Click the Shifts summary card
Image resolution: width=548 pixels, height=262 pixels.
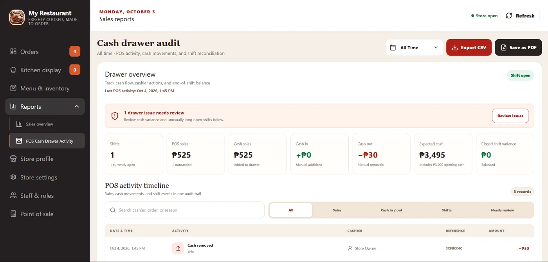[x=134, y=154]
